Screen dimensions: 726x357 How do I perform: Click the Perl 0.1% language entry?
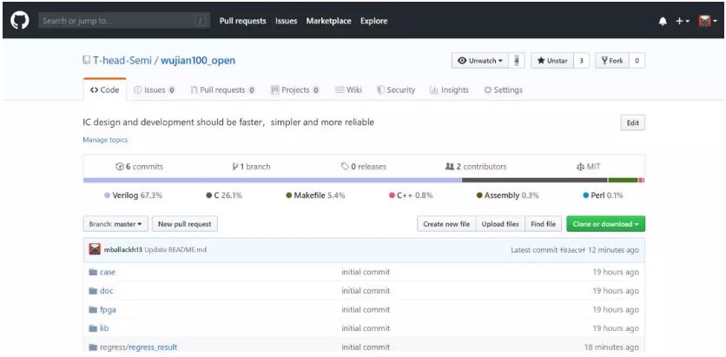click(x=603, y=195)
